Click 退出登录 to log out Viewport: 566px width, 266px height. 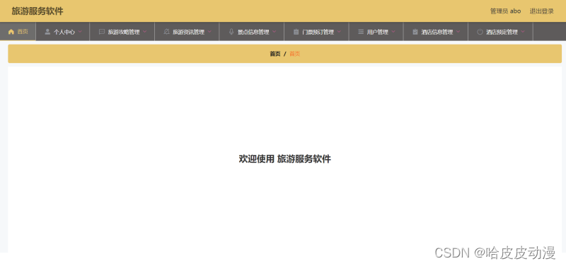tap(541, 11)
